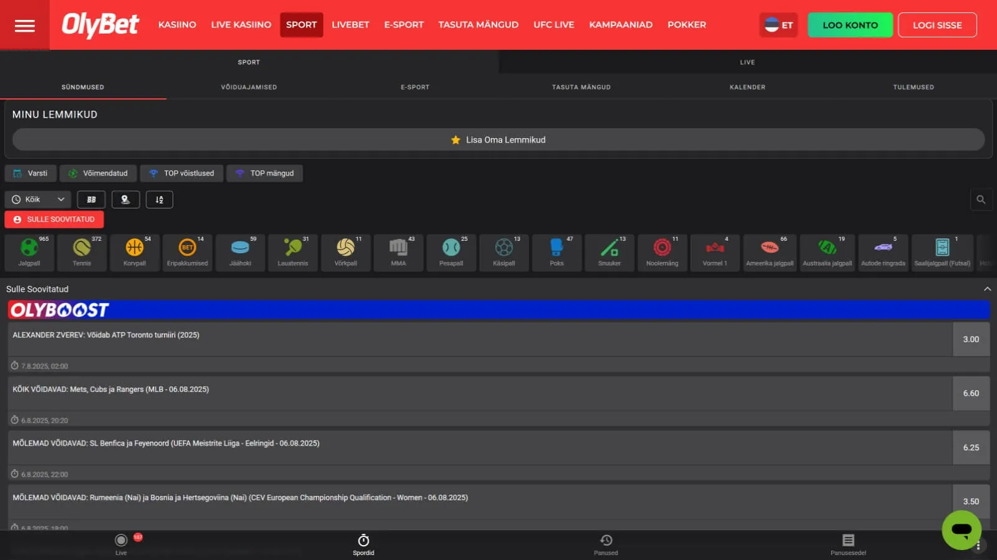Image resolution: width=997 pixels, height=560 pixels.
Task: Click the Võimendatud filter chip
Action: coord(98,174)
